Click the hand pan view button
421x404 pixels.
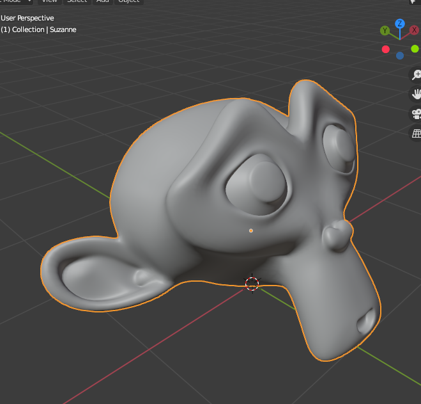417,94
